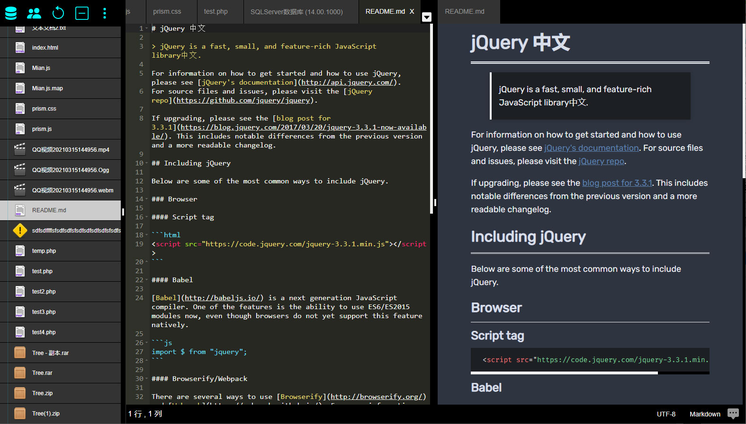Click the code block horizontal scrollbar in preview

click(564, 373)
